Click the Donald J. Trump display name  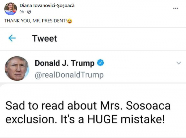click(65, 63)
